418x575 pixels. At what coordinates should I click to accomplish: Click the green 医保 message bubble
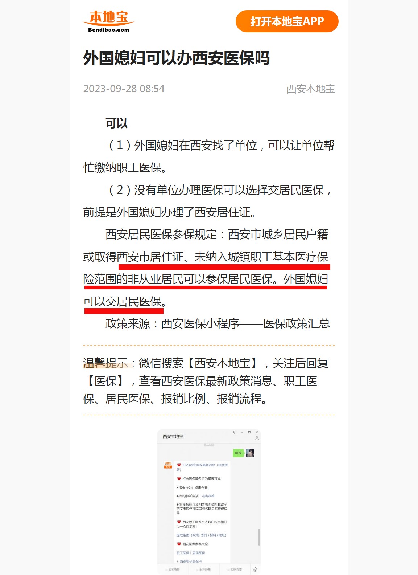(x=238, y=453)
